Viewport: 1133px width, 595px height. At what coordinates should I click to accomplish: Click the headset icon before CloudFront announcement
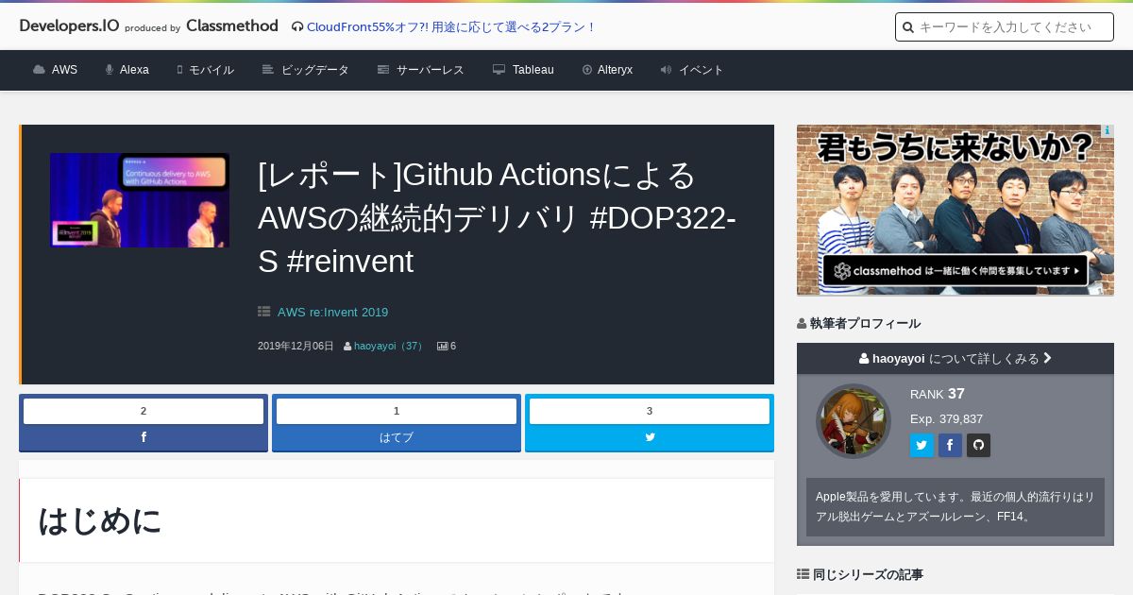click(297, 26)
